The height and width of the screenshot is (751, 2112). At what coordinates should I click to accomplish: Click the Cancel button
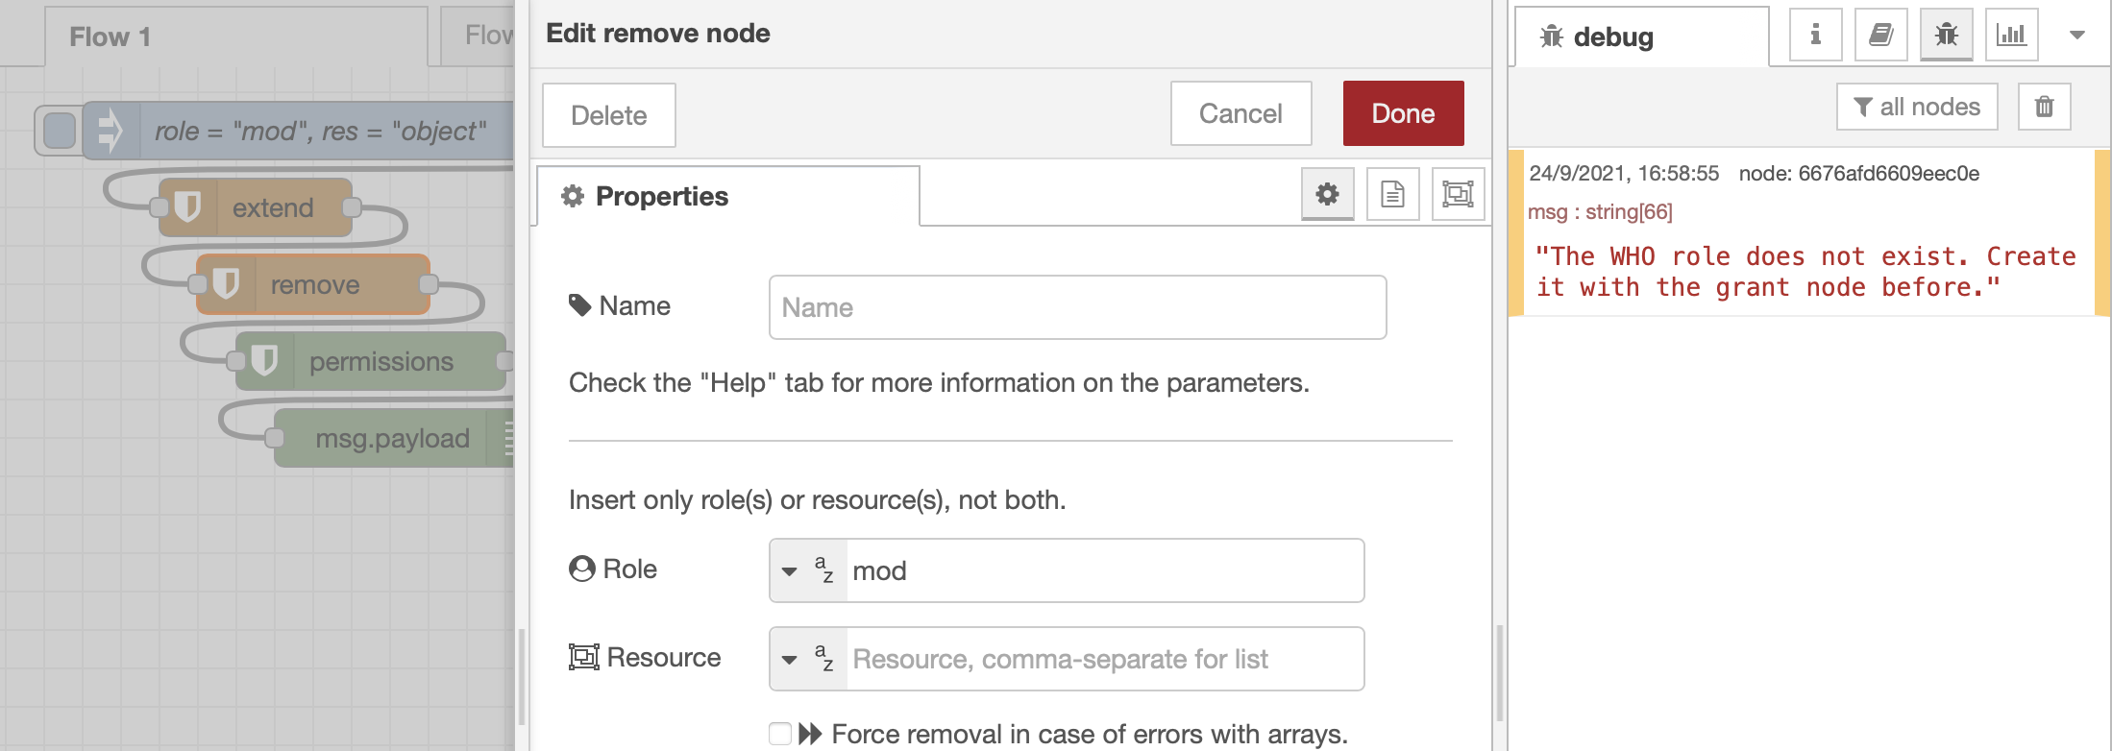click(x=1240, y=113)
